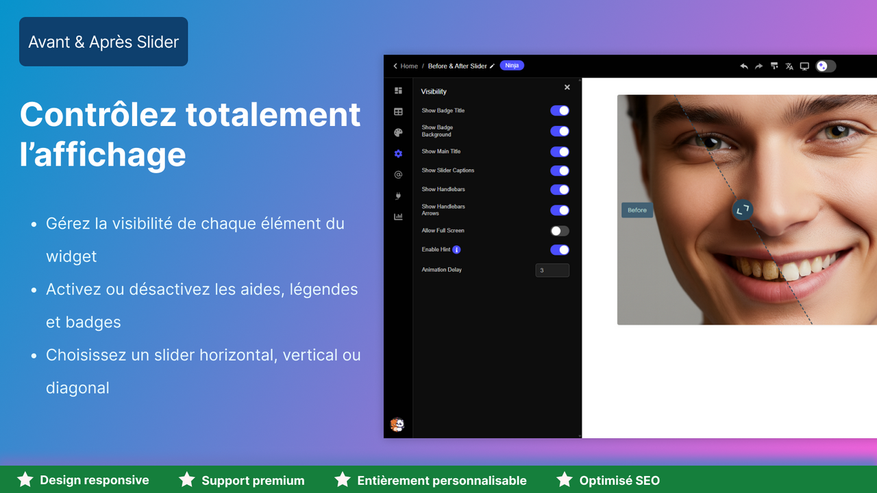Click the Before caption label on image

click(637, 210)
